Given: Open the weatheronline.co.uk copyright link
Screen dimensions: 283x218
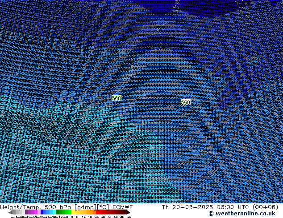Looking at the screenshot, I should point(242,214).
